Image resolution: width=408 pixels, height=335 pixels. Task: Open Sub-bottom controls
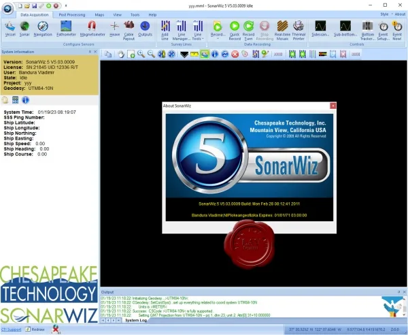click(x=345, y=29)
